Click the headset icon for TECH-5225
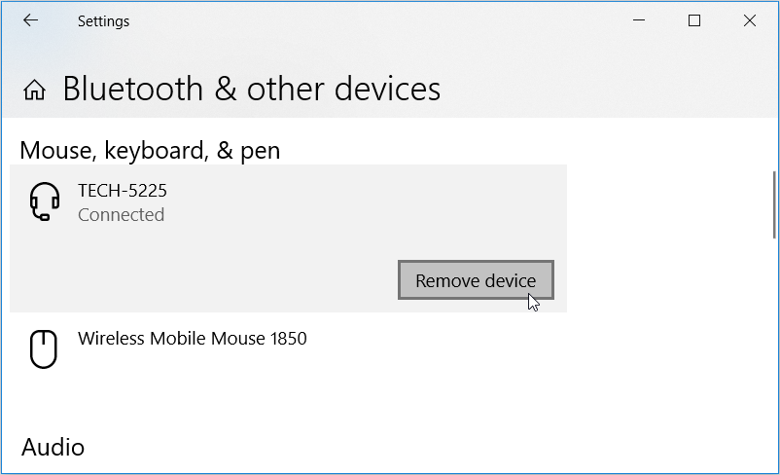The width and height of the screenshot is (780, 475). coord(44,202)
